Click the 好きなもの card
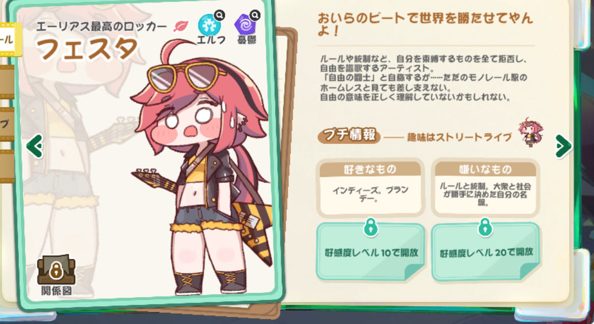 pos(371,188)
